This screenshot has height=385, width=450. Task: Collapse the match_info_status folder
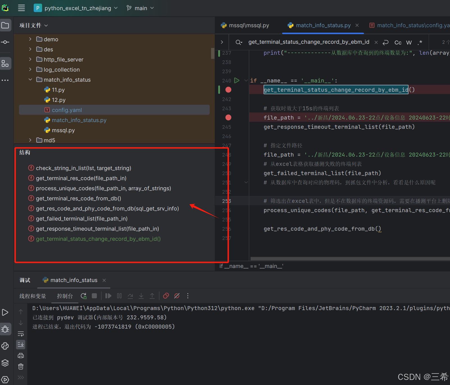(x=30, y=79)
